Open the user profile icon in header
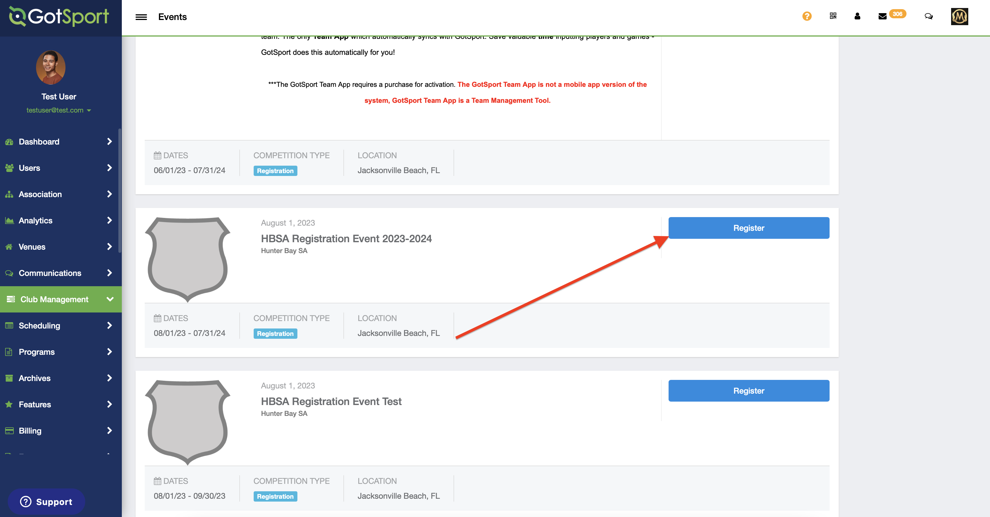This screenshot has height=517, width=990. [x=857, y=16]
